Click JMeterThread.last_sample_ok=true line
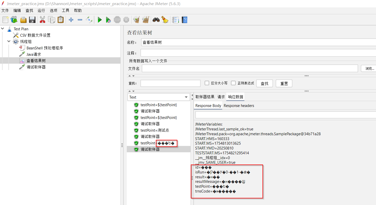The width and height of the screenshot is (376, 205). (224, 129)
